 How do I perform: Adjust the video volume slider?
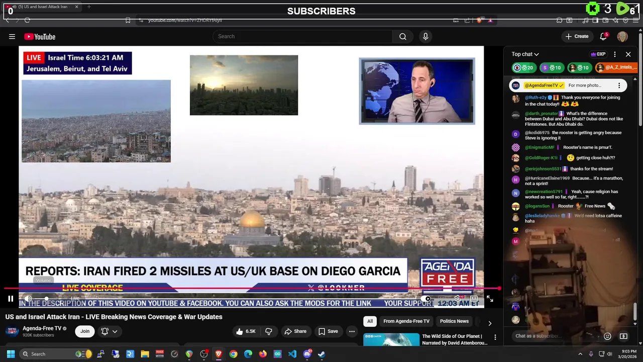click(47, 299)
